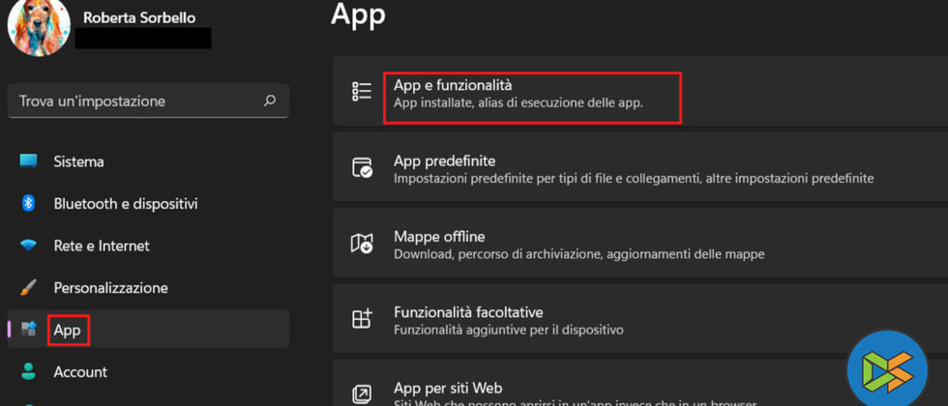Open Personalizzazione settings

click(x=110, y=287)
